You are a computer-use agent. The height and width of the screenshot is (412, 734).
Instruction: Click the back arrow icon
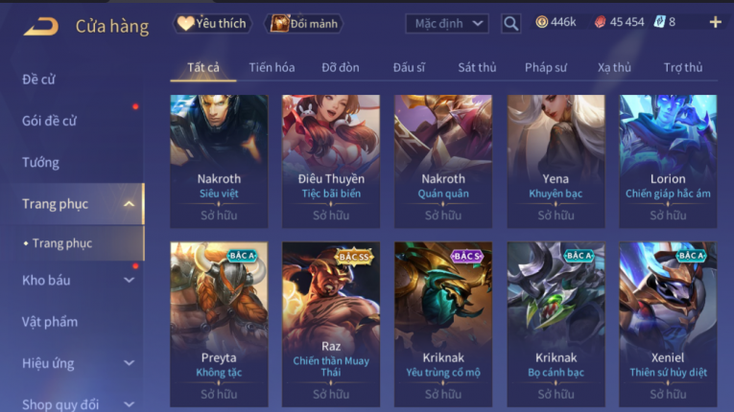41,26
